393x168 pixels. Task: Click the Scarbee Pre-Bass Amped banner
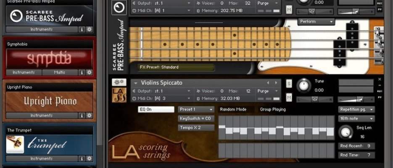point(49,16)
